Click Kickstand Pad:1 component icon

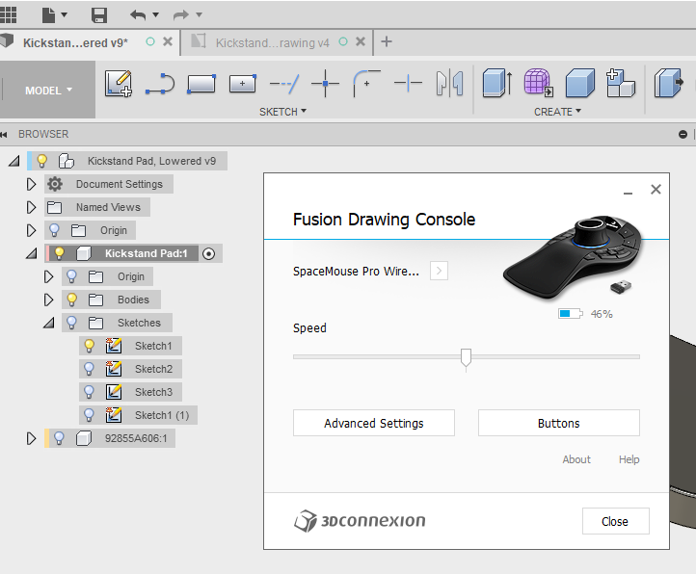click(84, 253)
